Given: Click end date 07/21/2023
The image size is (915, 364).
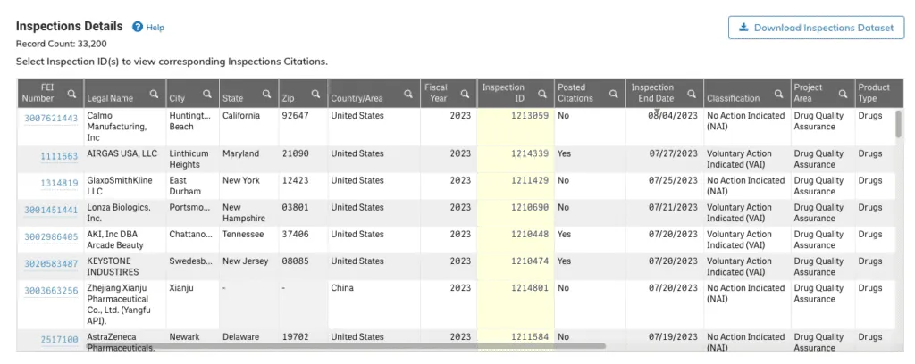Looking at the screenshot, I should click(674, 207).
